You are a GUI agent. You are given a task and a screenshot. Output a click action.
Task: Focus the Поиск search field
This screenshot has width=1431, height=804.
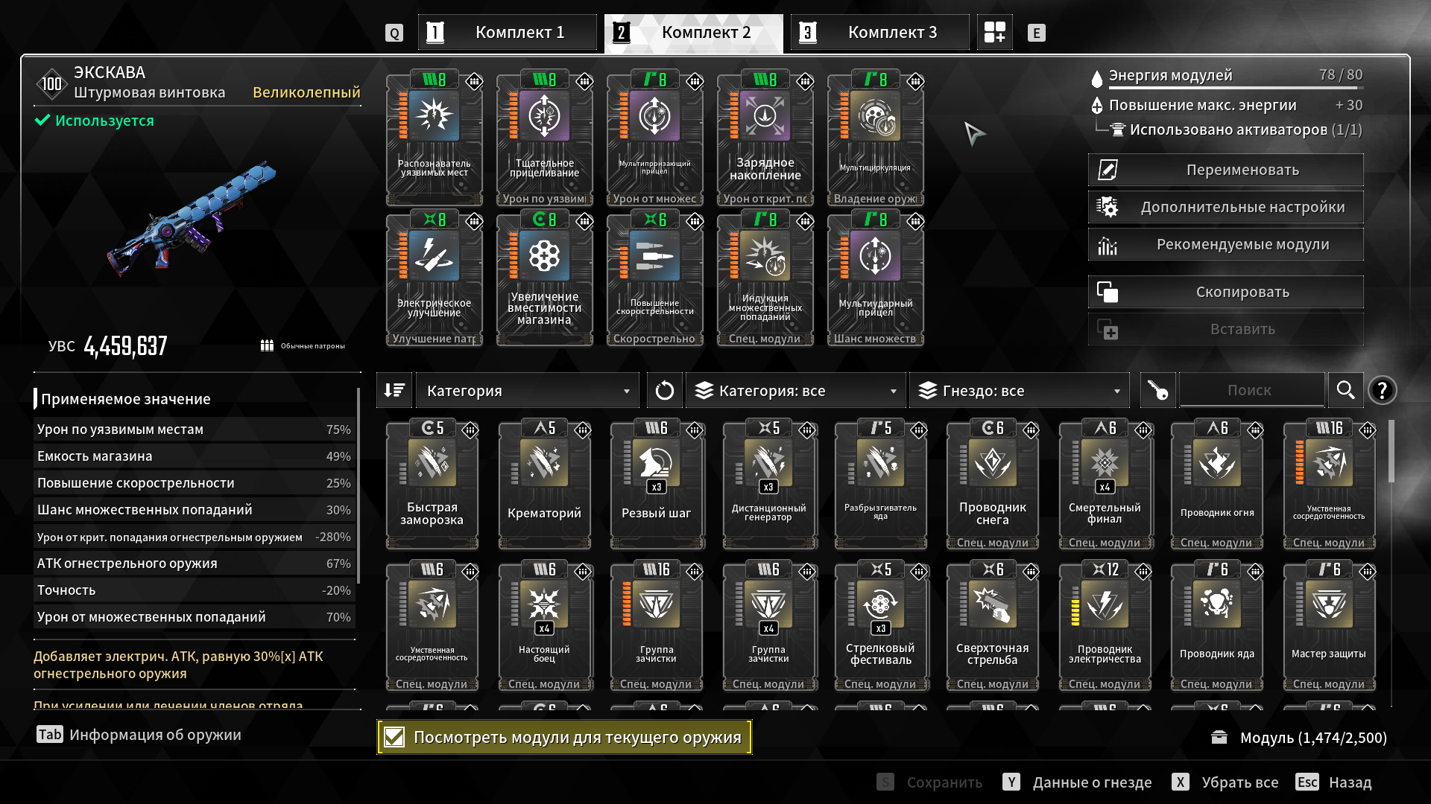click(x=1250, y=390)
